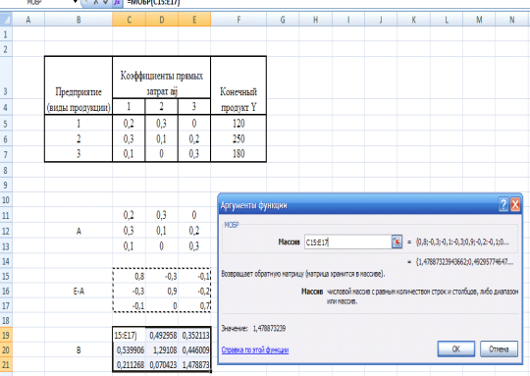Click the fx insert function icon

[x=118, y=2]
